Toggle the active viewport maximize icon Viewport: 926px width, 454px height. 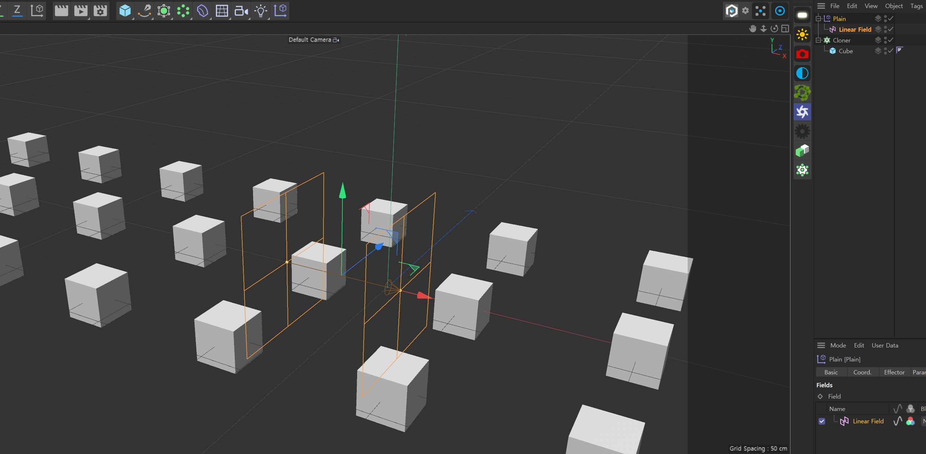(785, 28)
